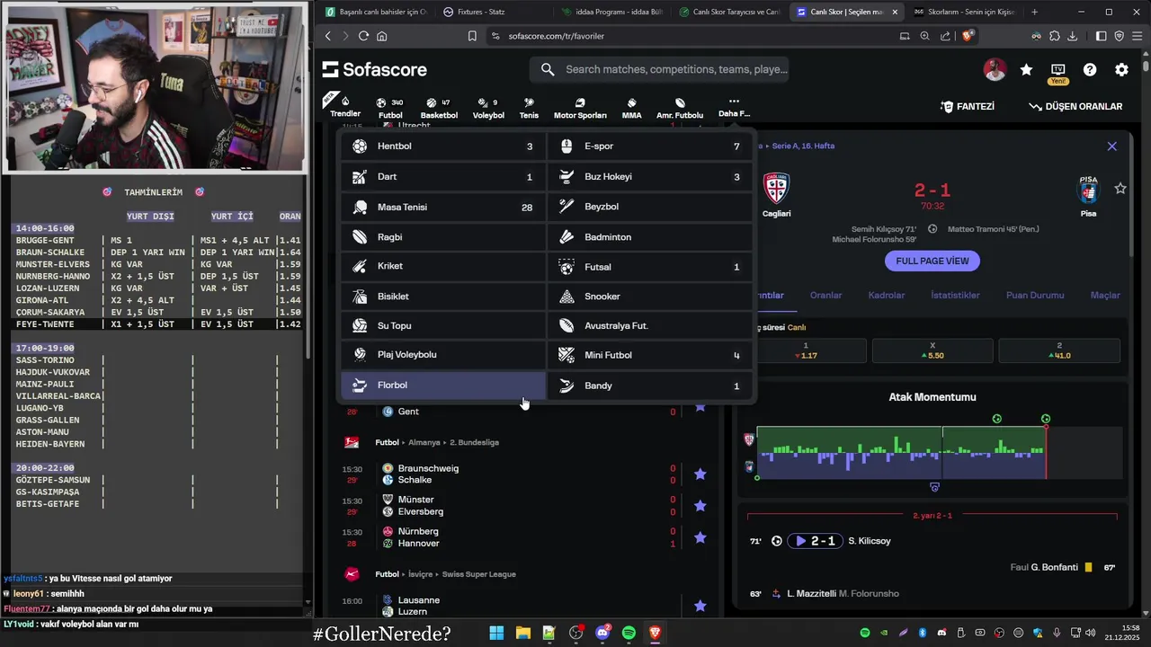
Task: Choose Snooker from the sports list
Action: pyautogui.click(x=650, y=297)
